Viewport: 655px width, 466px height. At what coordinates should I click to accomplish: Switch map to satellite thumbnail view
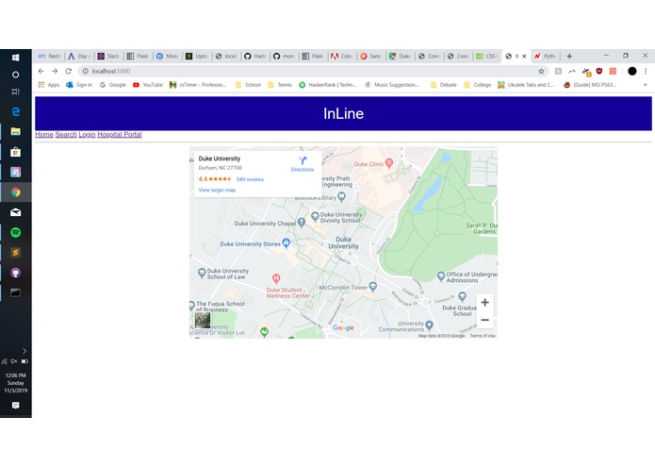(203, 321)
